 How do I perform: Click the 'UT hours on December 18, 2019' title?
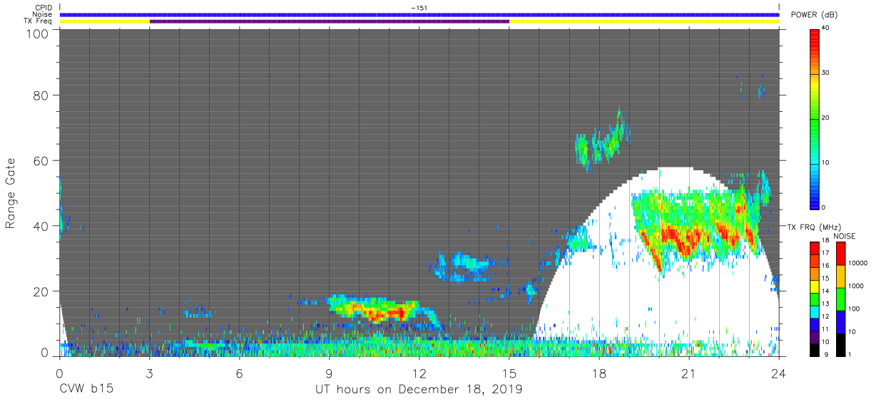click(x=419, y=390)
